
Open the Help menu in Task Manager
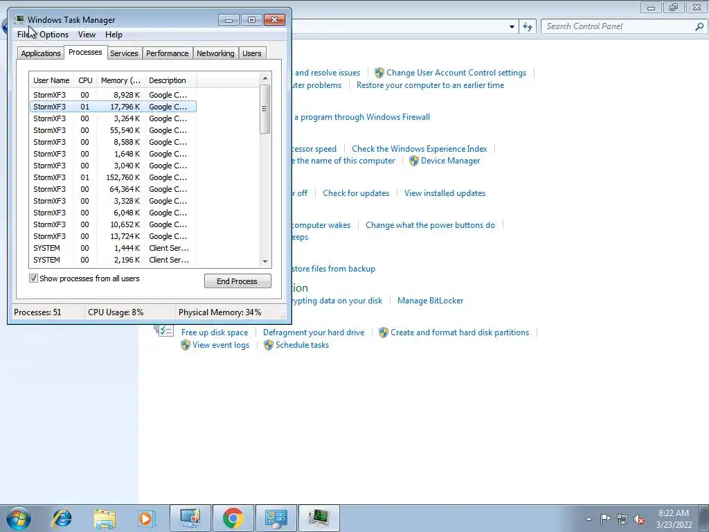pyautogui.click(x=114, y=35)
